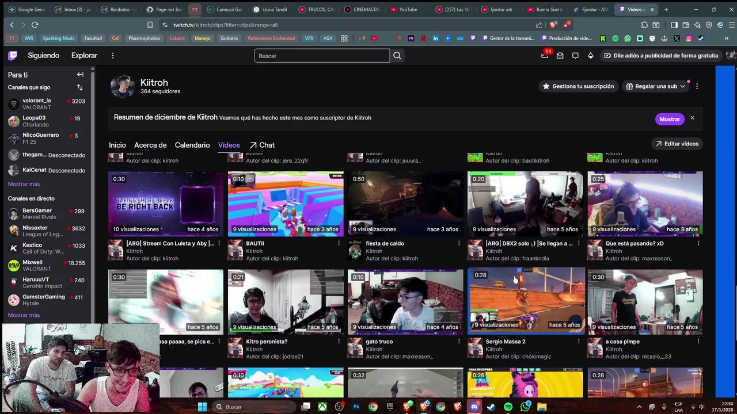Open the Chat pop-out tab
The height and width of the screenshot is (414, 737).
click(x=262, y=145)
